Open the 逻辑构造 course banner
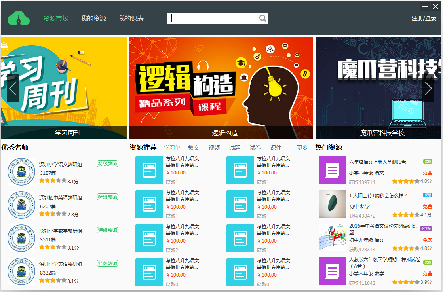The image size is (443, 292). 221,88
